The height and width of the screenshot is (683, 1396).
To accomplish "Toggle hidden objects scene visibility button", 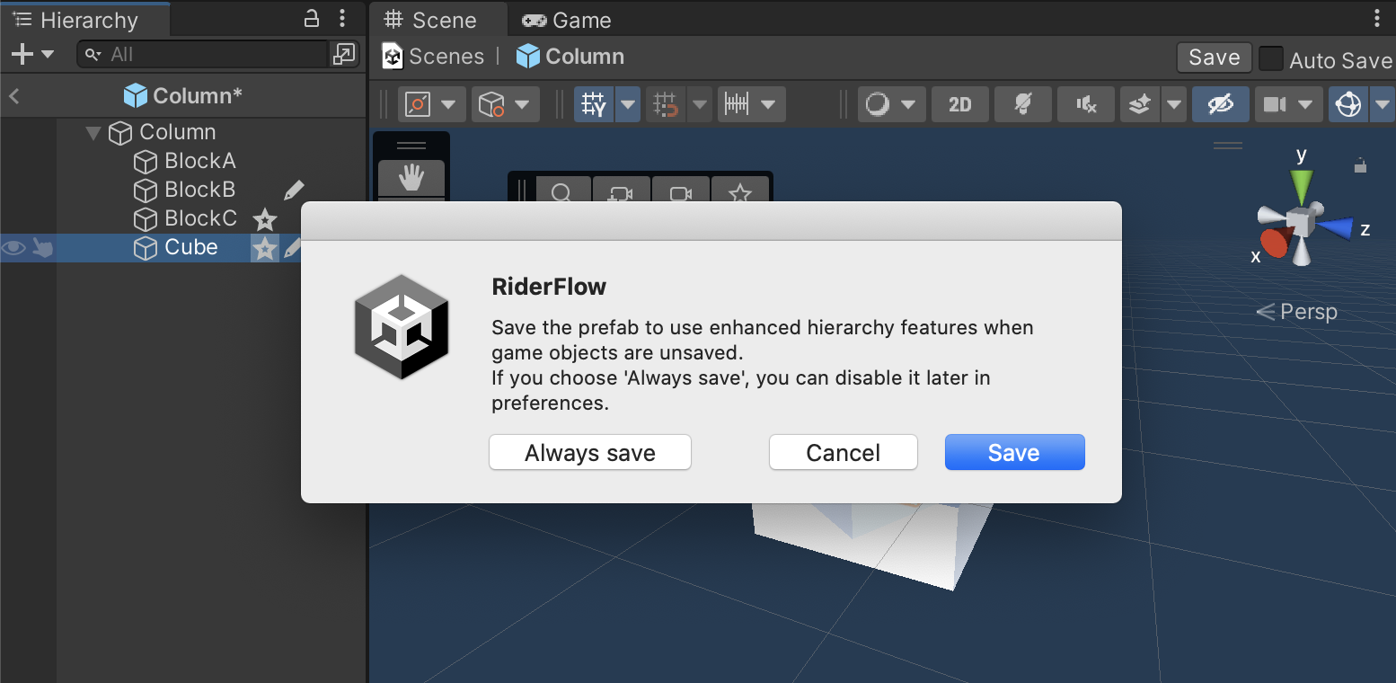I will click(x=1220, y=104).
